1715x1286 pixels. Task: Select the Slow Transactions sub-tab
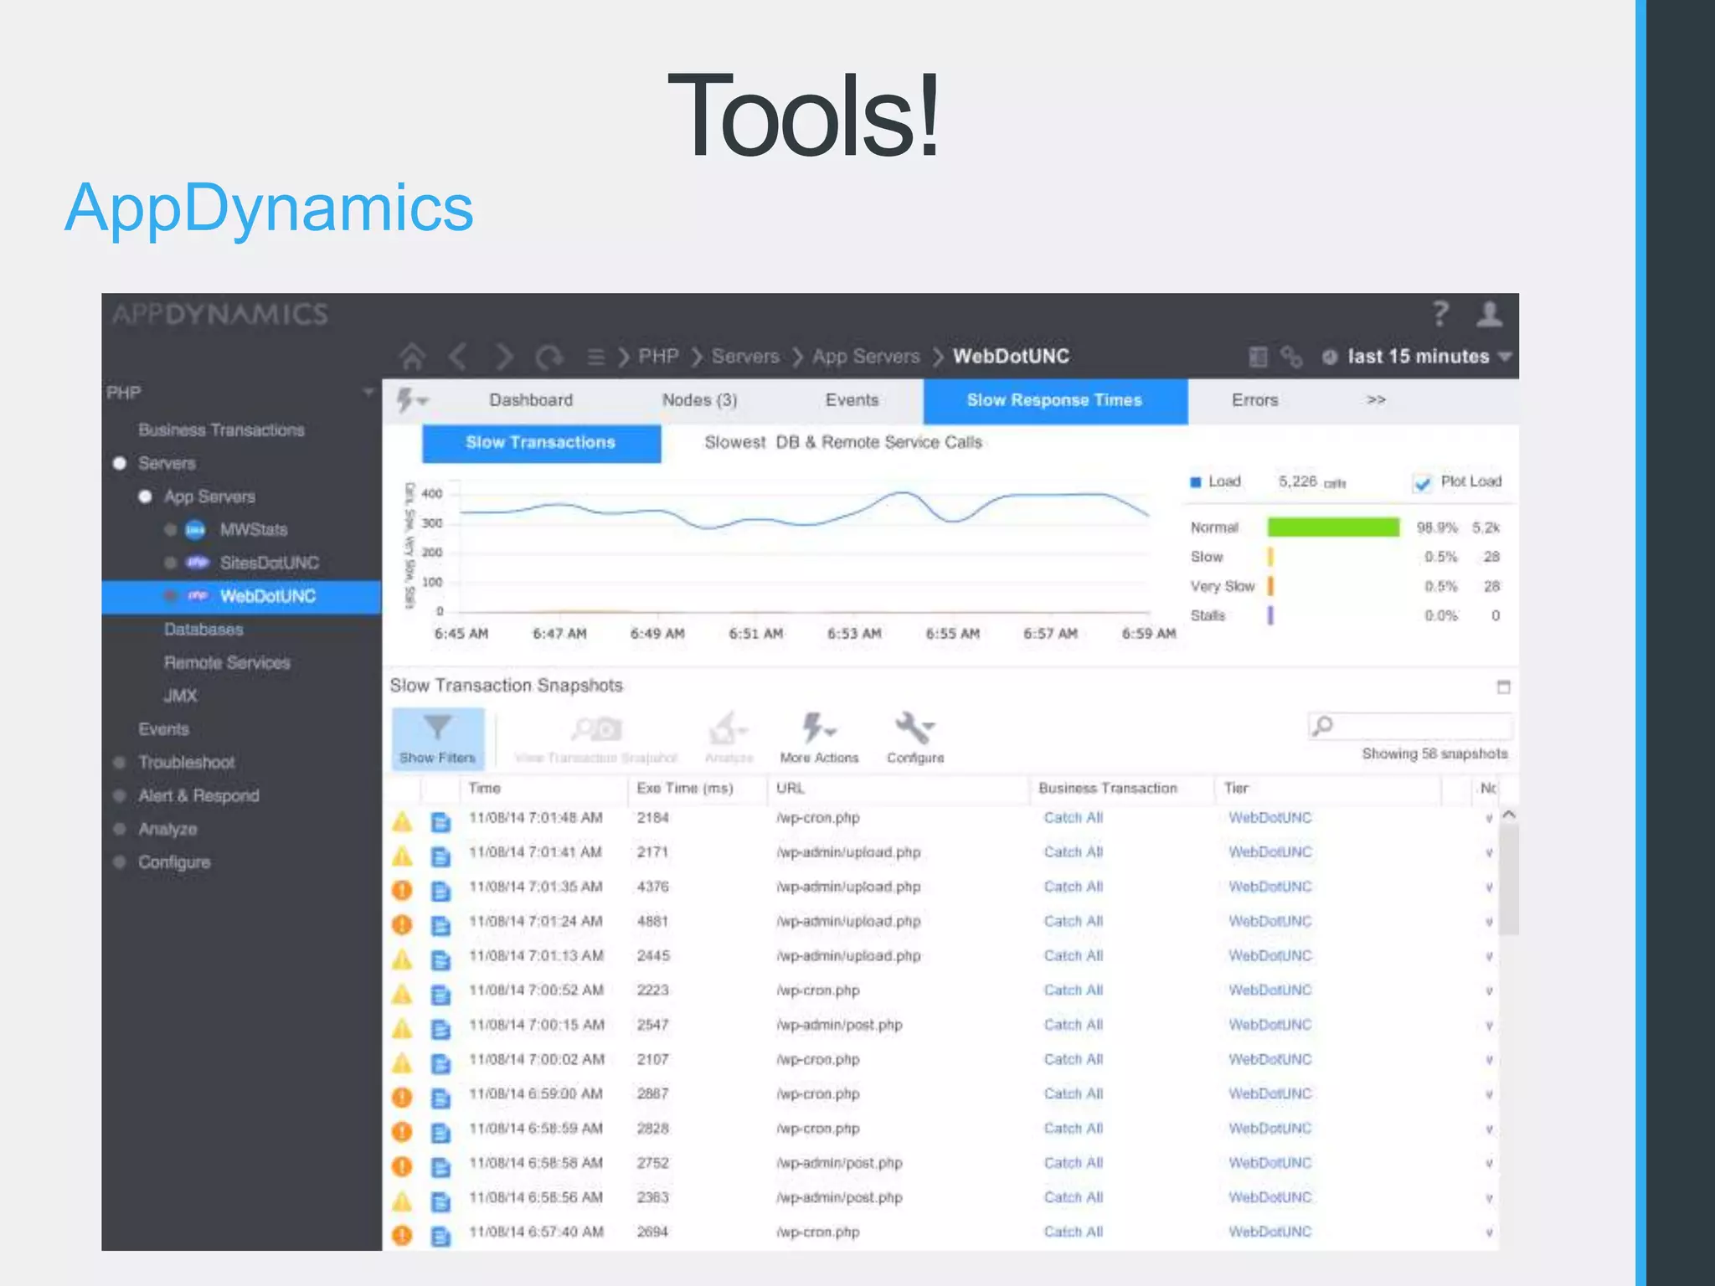coord(541,443)
